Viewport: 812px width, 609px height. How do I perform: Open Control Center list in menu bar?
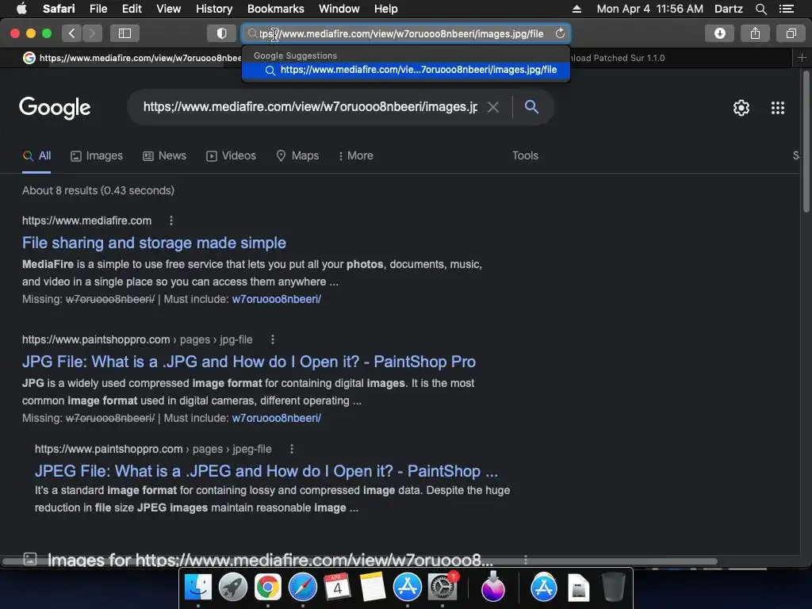787,9
